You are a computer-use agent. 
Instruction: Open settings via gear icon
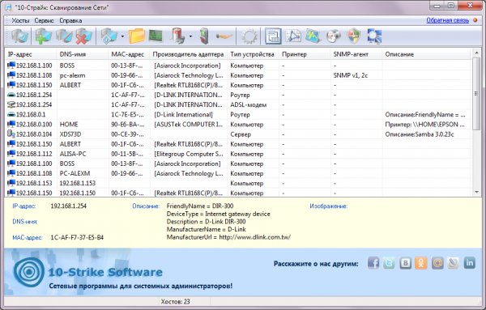click(x=249, y=36)
